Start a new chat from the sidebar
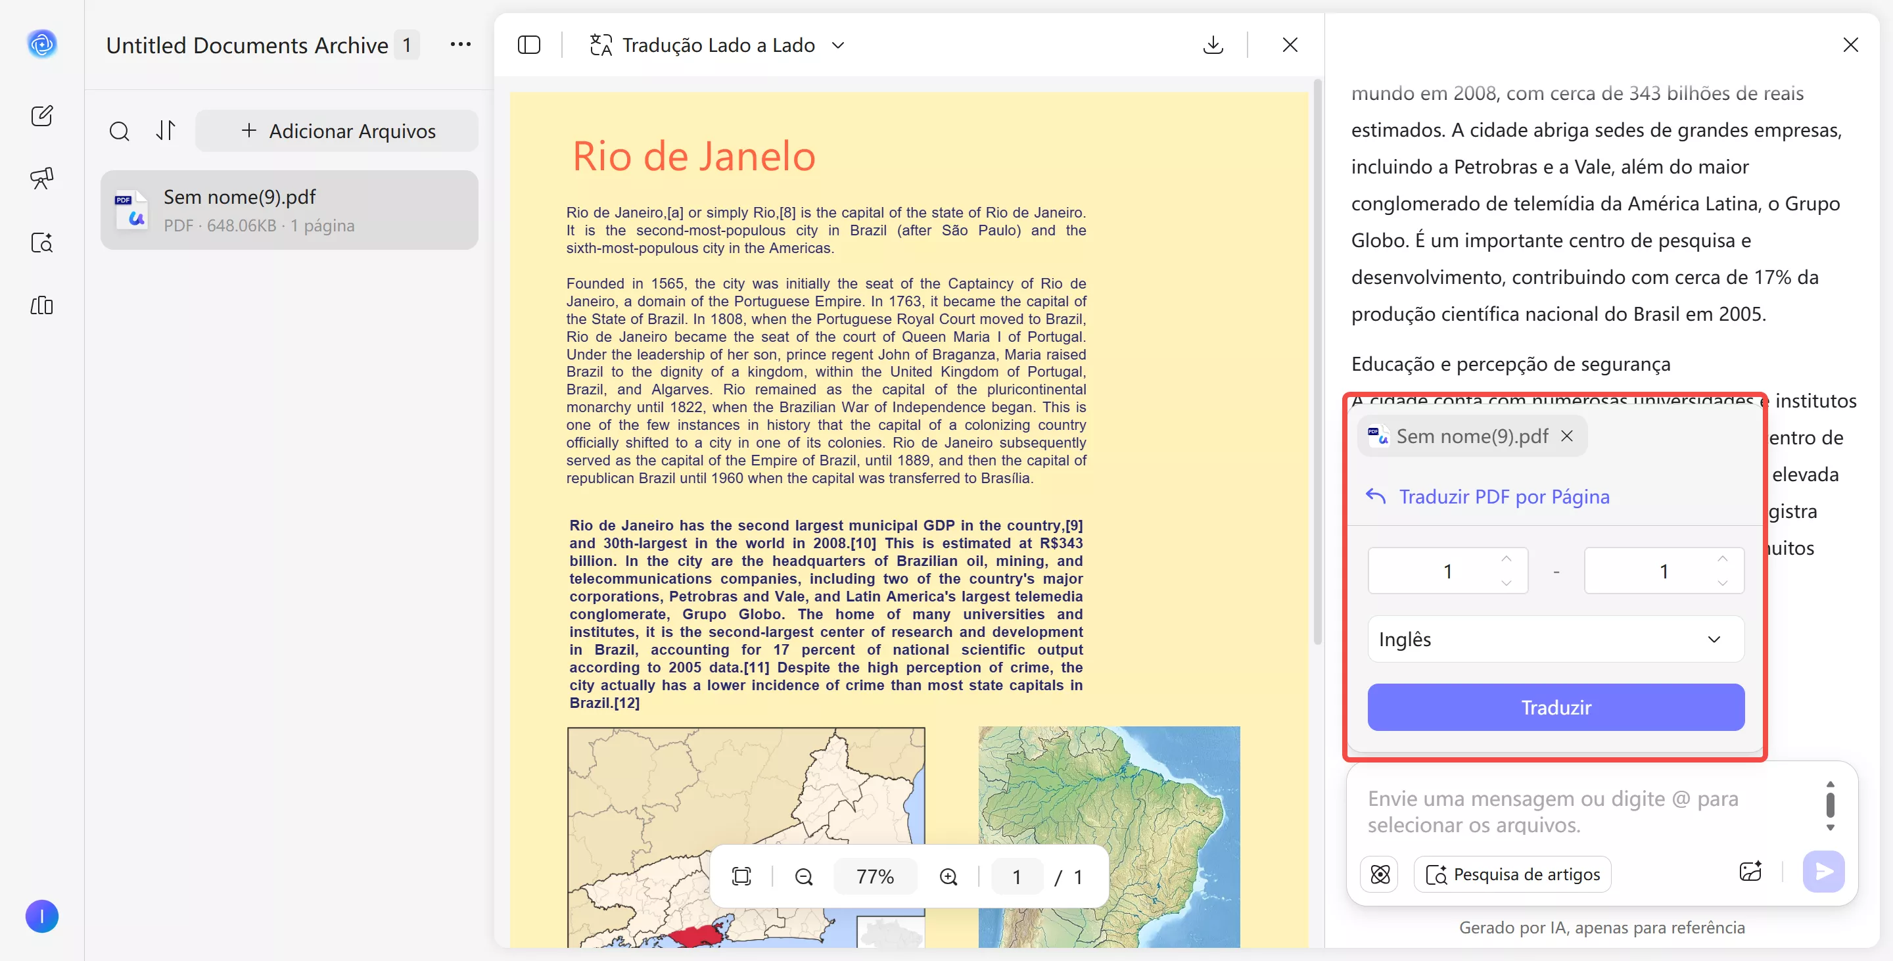Viewport: 1893px width, 961px height. 42,115
